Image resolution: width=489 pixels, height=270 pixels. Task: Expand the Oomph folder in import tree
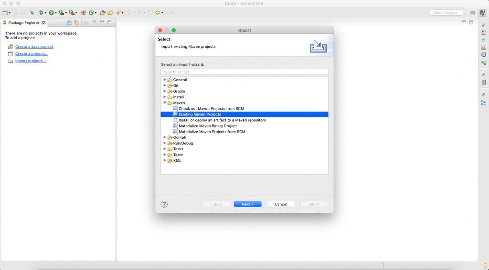pos(165,137)
